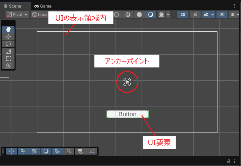The image size is (241, 166).
Task: Select the Move tool with four arrows
Action: tap(8, 37)
